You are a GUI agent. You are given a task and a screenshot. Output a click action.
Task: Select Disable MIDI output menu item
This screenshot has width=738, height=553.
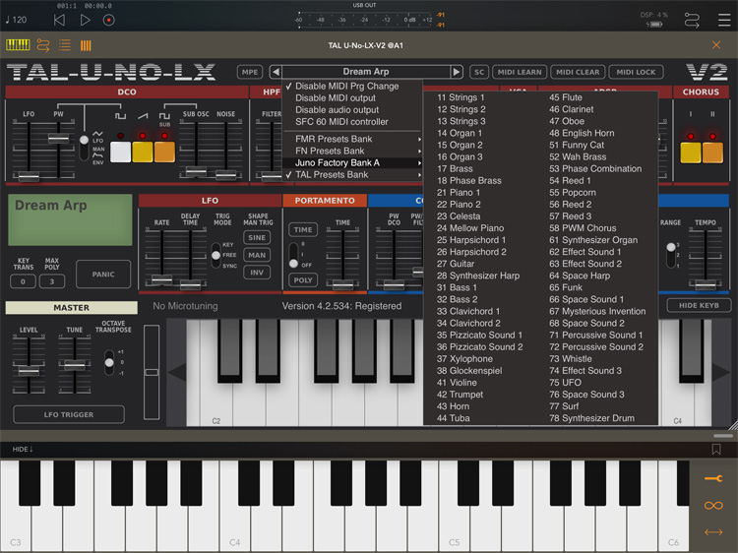click(x=352, y=97)
